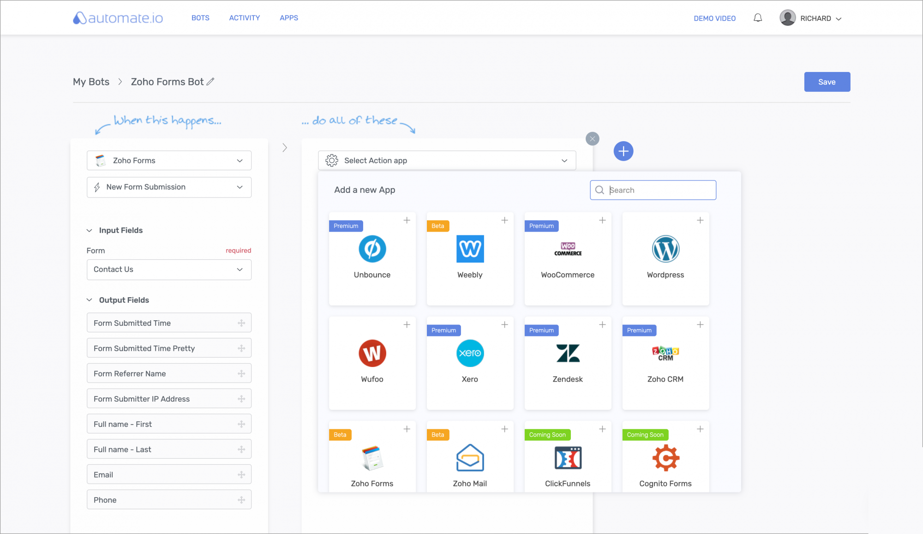Click the Zoho Mail app icon
The image size is (923, 534).
(x=469, y=457)
